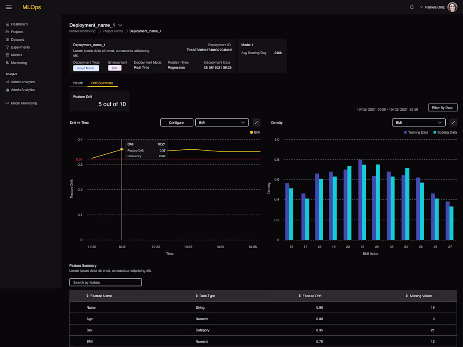Image resolution: width=463 pixels, height=347 pixels.
Task: Select the Drift Summary tab
Action: tap(102, 83)
